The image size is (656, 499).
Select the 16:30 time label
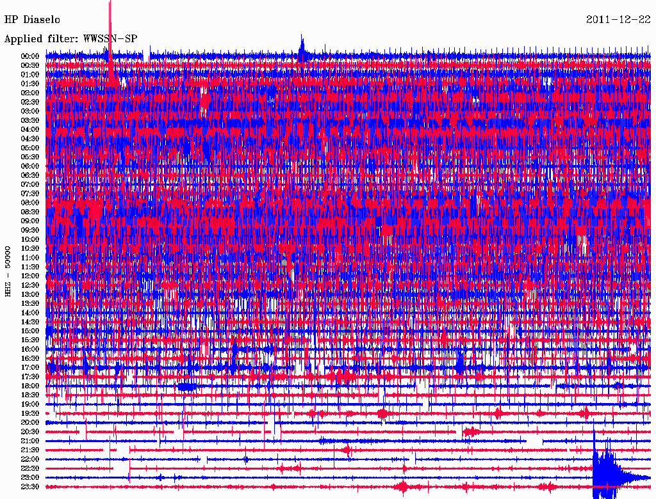coord(30,359)
